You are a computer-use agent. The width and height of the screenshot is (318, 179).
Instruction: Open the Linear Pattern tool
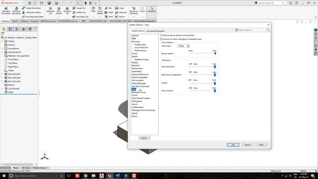point(100,10)
